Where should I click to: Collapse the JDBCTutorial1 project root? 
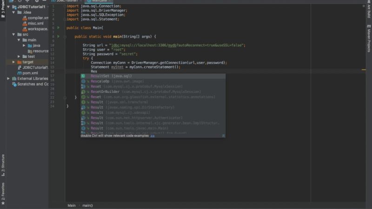coord(8,7)
